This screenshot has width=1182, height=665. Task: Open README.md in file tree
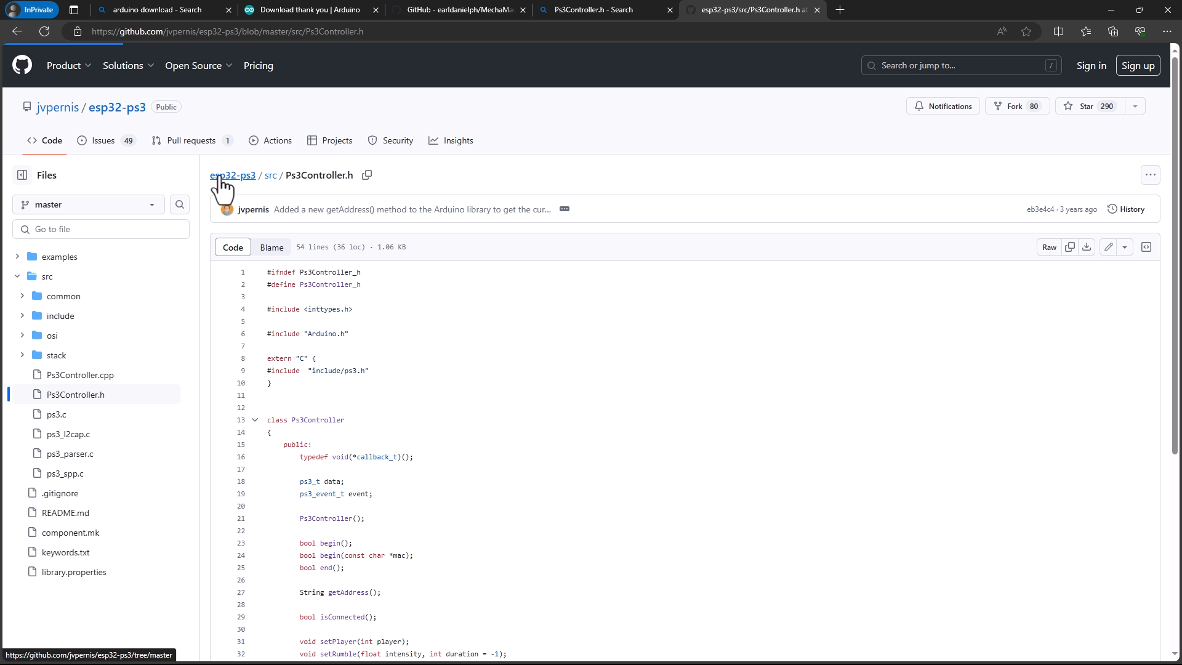(65, 513)
